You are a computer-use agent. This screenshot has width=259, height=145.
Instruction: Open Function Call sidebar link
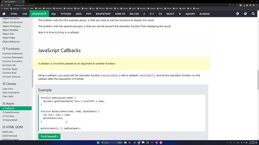pos(9,65)
